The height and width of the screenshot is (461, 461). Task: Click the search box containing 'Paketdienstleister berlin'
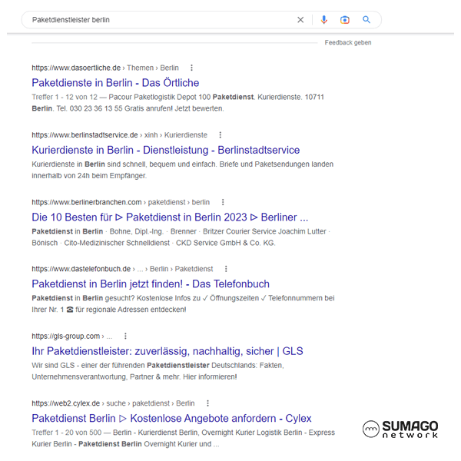[x=201, y=20]
